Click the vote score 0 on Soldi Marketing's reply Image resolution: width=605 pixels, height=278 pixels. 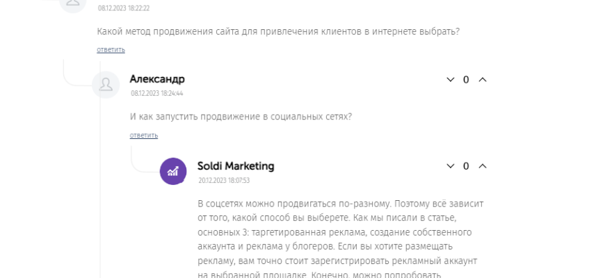point(466,167)
